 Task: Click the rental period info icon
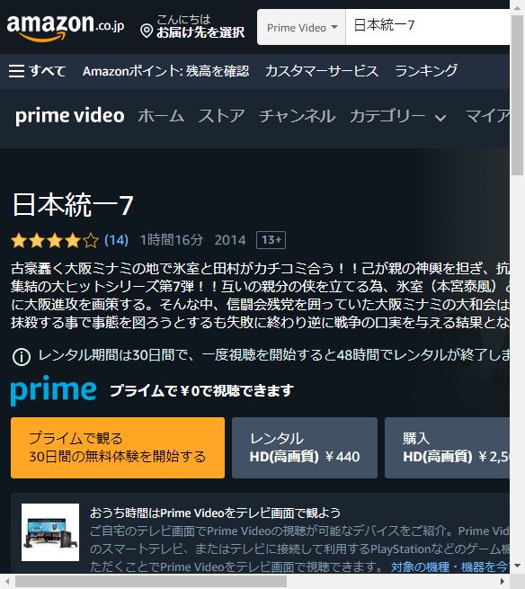[x=22, y=357]
